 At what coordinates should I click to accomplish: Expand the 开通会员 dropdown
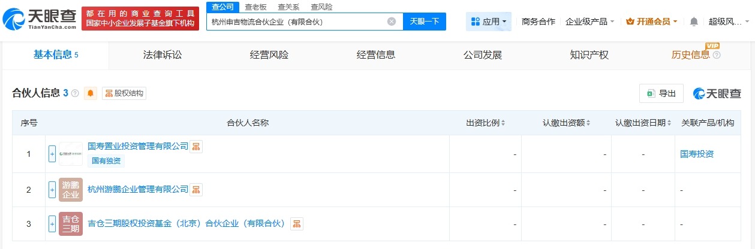(652, 22)
